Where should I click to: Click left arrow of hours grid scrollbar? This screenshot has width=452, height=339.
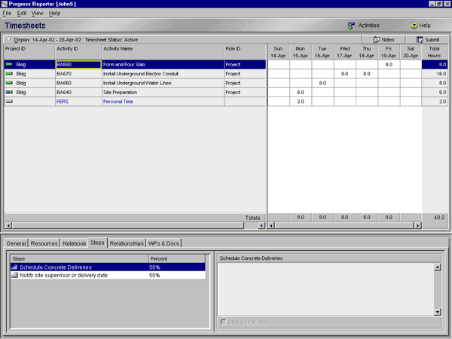(x=271, y=225)
